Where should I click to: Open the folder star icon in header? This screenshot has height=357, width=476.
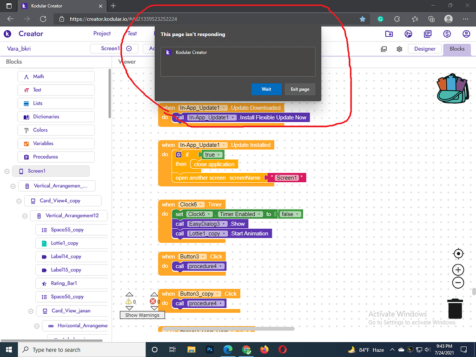click(x=389, y=33)
